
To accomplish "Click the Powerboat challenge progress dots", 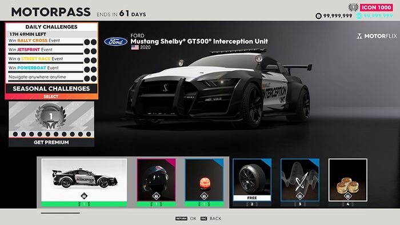I will point(90,70).
